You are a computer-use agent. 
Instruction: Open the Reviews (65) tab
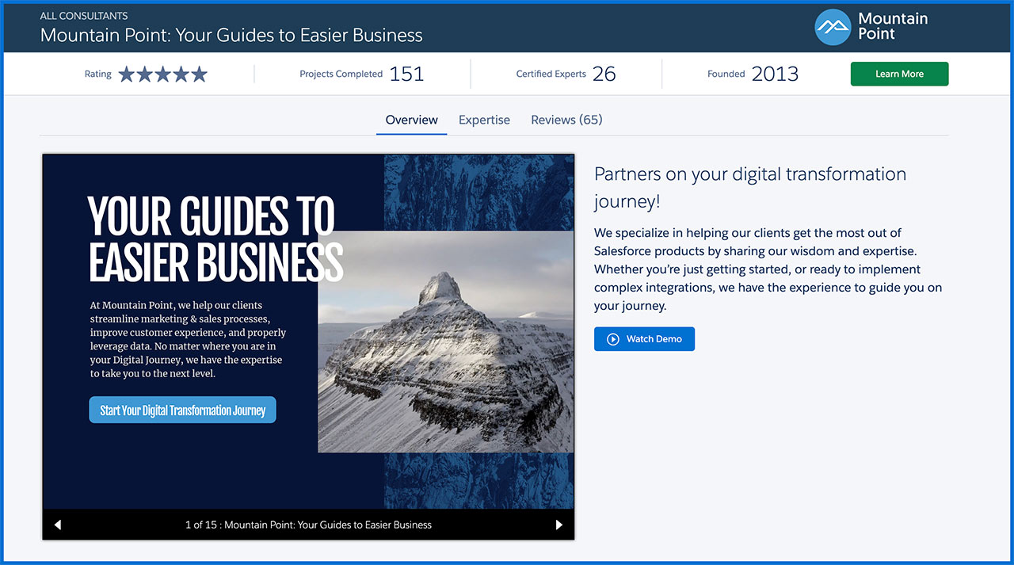(x=566, y=120)
